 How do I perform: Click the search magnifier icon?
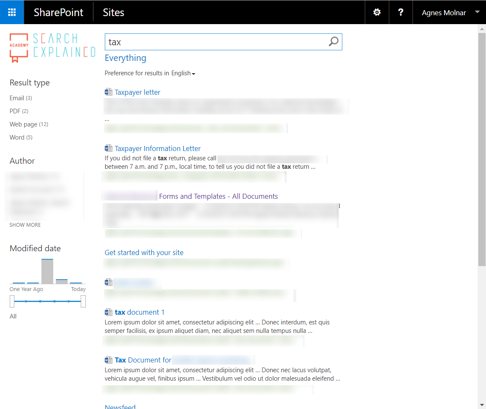pyautogui.click(x=333, y=41)
